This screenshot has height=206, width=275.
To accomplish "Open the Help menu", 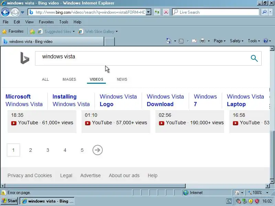I will point(77,22).
